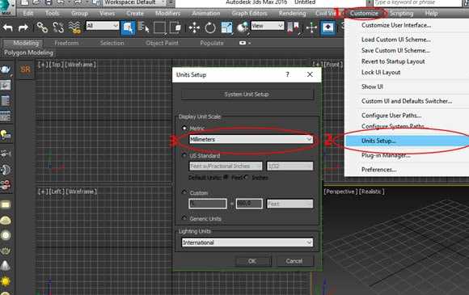Click the Unlink Selection broken-chain icon
The width and height of the screenshot is (469, 295).
pyautogui.click(x=58, y=27)
